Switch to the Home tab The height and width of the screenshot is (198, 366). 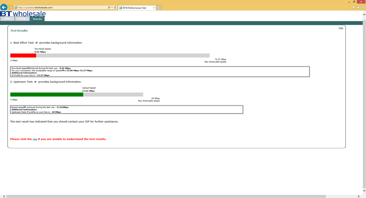pyautogui.click(x=7, y=19)
